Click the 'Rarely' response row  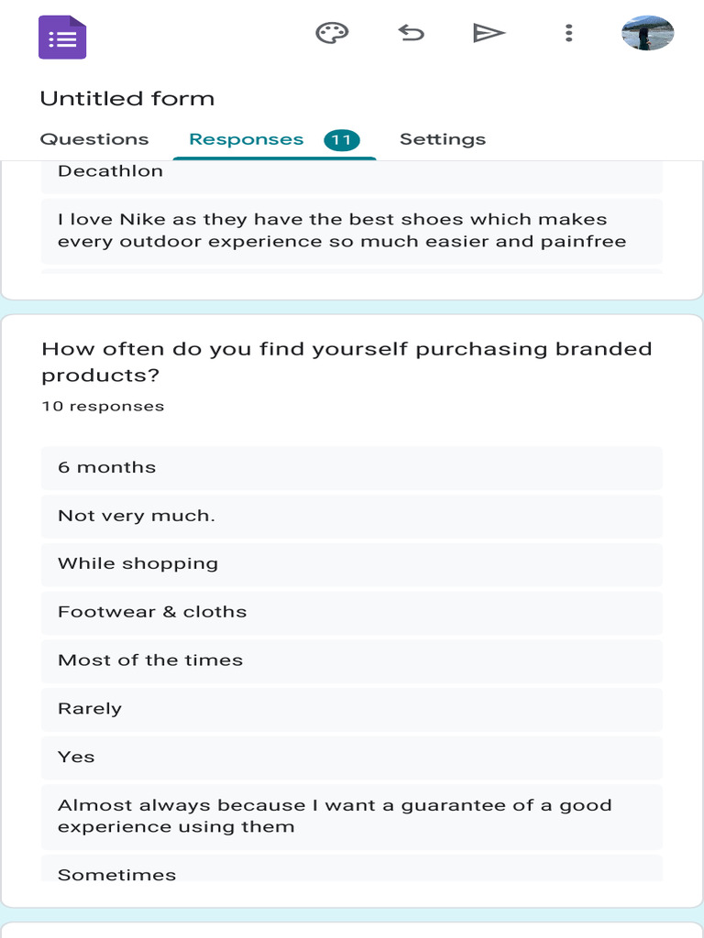(352, 709)
